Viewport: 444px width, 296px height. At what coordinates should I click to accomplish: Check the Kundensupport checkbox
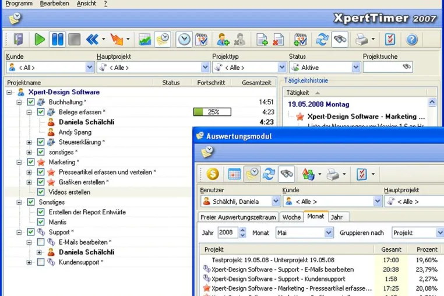coord(41,262)
